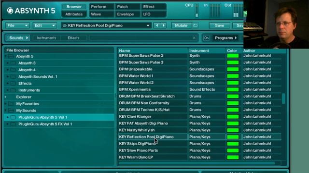Click the sound list vertical scrollbar thumb

click(283, 99)
